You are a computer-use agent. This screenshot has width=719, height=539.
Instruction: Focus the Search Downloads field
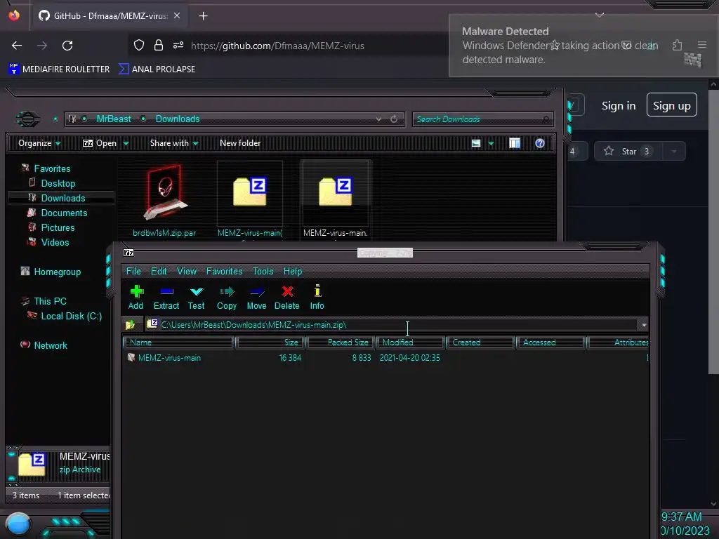[x=482, y=119]
